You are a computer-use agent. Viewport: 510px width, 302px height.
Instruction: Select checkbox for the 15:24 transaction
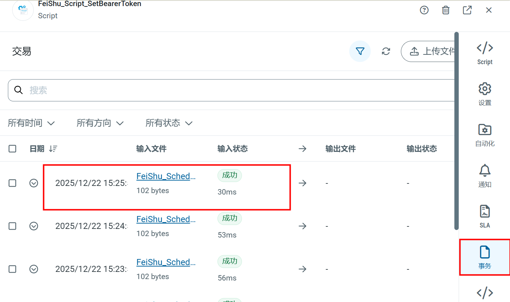tap(13, 226)
